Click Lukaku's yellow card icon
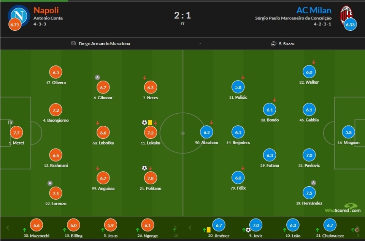The image size is (365, 241). click(x=150, y=122)
